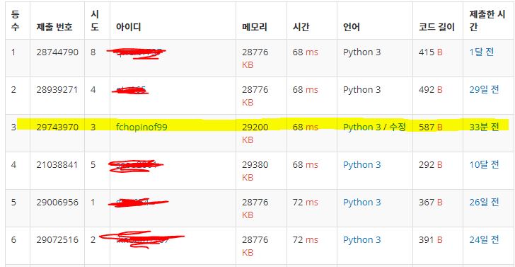Viewport: 515px width, 267px height.
Task: Select the 제출 번호 column header
Action: coord(54,27)
